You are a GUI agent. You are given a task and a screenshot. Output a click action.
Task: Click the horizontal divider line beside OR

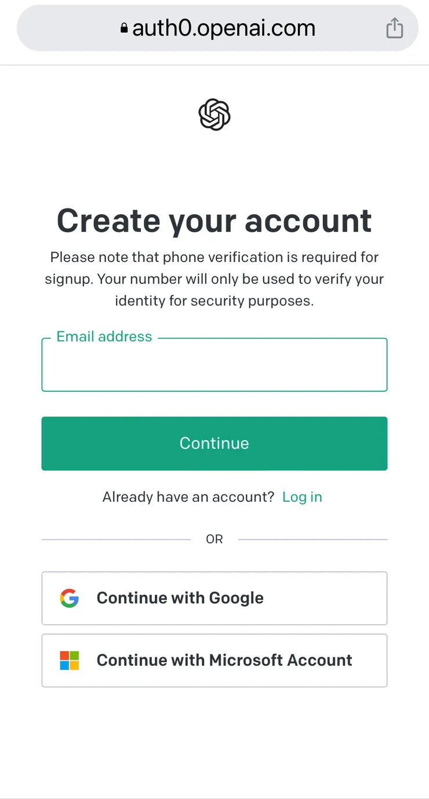[x=116, y=539]
